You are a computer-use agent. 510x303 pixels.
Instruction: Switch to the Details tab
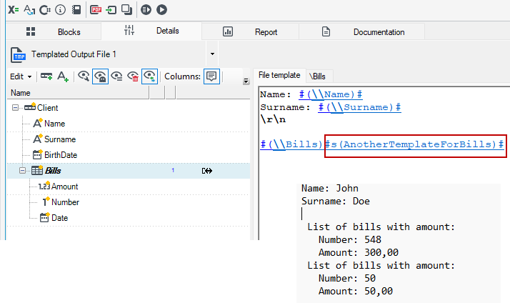pyautogui.click(x=151, y=31)
